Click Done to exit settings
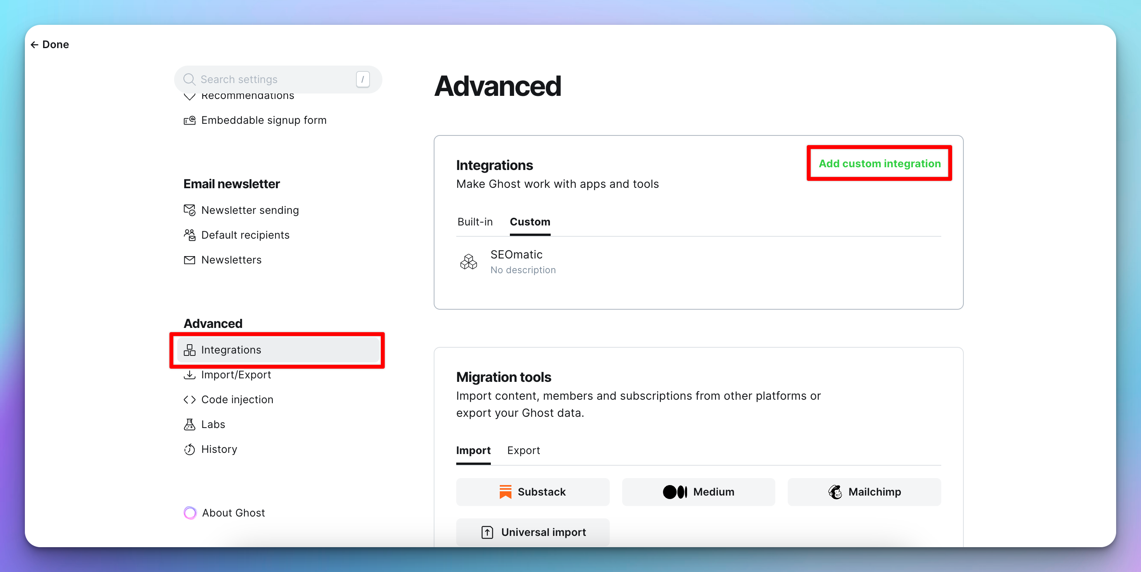 coord(50,45)
